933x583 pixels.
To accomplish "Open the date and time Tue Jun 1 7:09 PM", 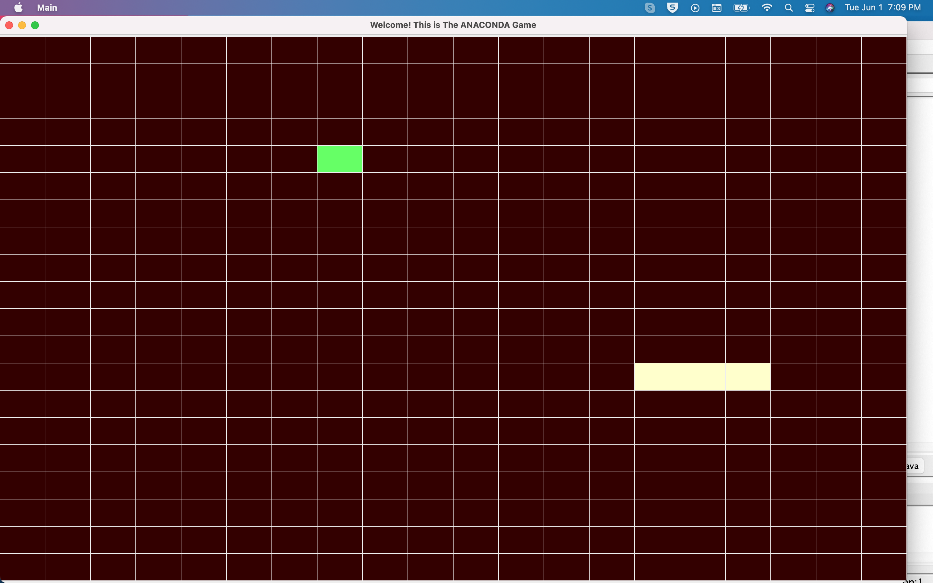I will click(882, 8).
